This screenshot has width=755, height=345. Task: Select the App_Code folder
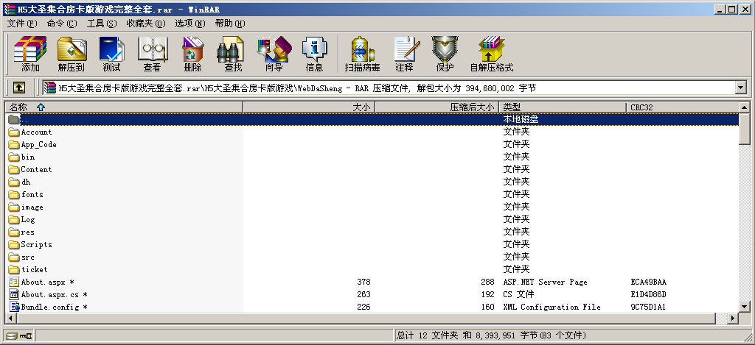pos(38,145)
